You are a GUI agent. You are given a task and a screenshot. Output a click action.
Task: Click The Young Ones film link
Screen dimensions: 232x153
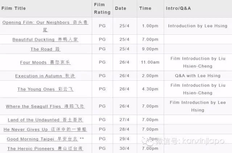(x=45, y=89)
